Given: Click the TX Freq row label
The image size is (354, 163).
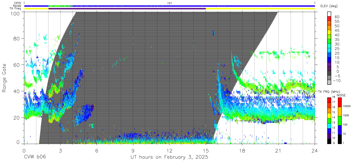Looking at the screenshot, I should point(16,8).
